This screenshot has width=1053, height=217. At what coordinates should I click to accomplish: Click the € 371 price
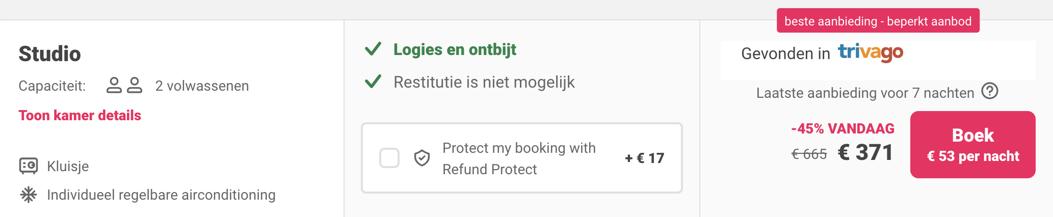click(865, 152)
